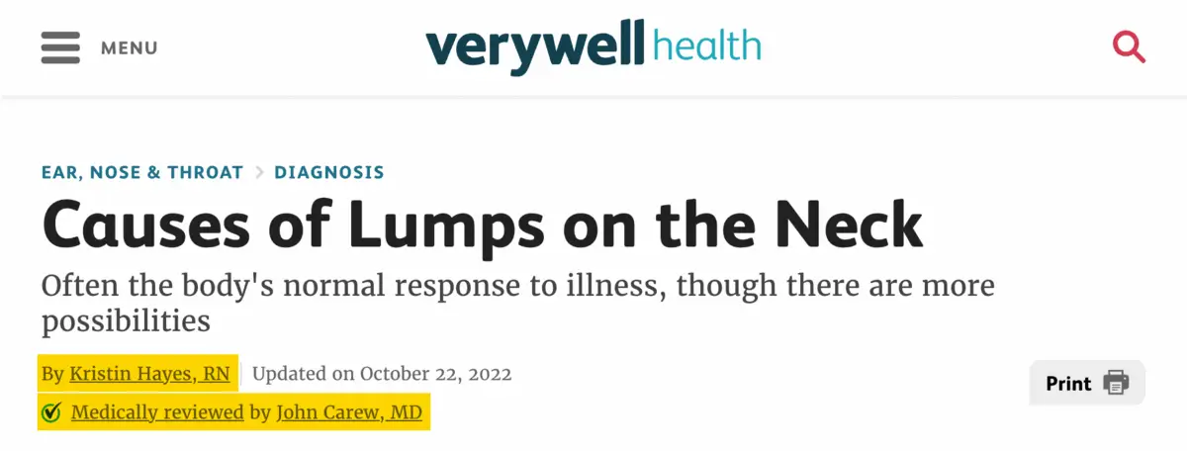Click the Print button
Screen dimensions: 1187x451
(x=1087, y=383)
